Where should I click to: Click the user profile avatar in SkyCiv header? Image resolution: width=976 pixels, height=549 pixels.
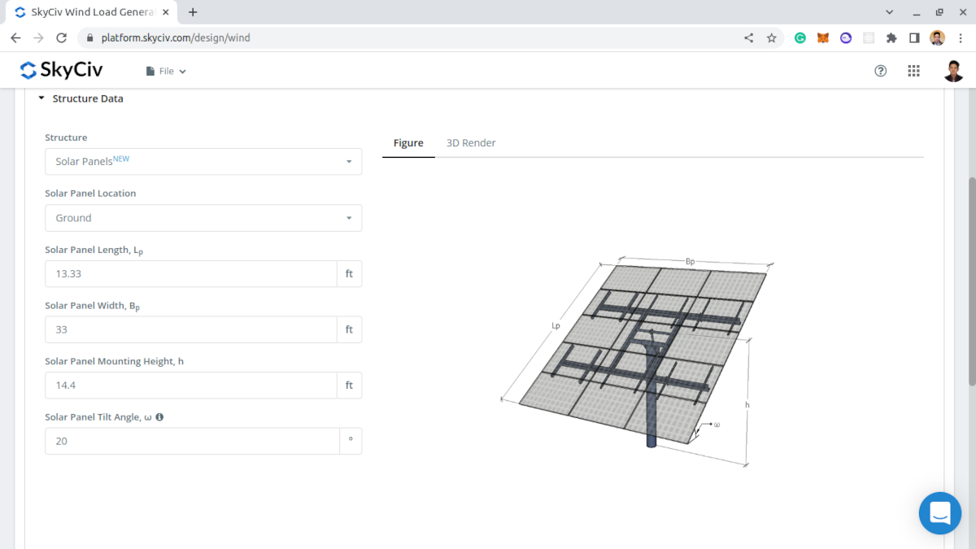(x=954, y=71)
